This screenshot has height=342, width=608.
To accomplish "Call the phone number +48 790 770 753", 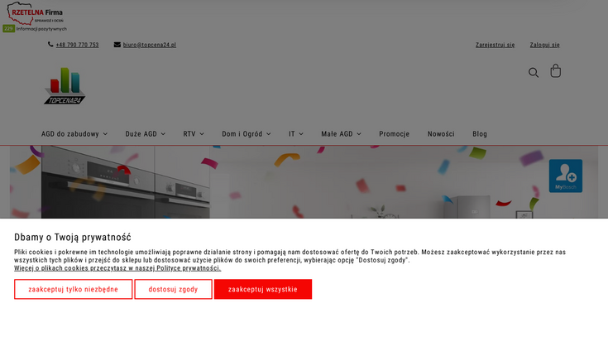I will [x=77, y=45].
